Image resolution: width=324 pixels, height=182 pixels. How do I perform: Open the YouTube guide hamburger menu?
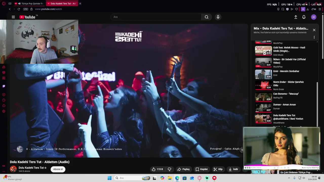[13, 17]
